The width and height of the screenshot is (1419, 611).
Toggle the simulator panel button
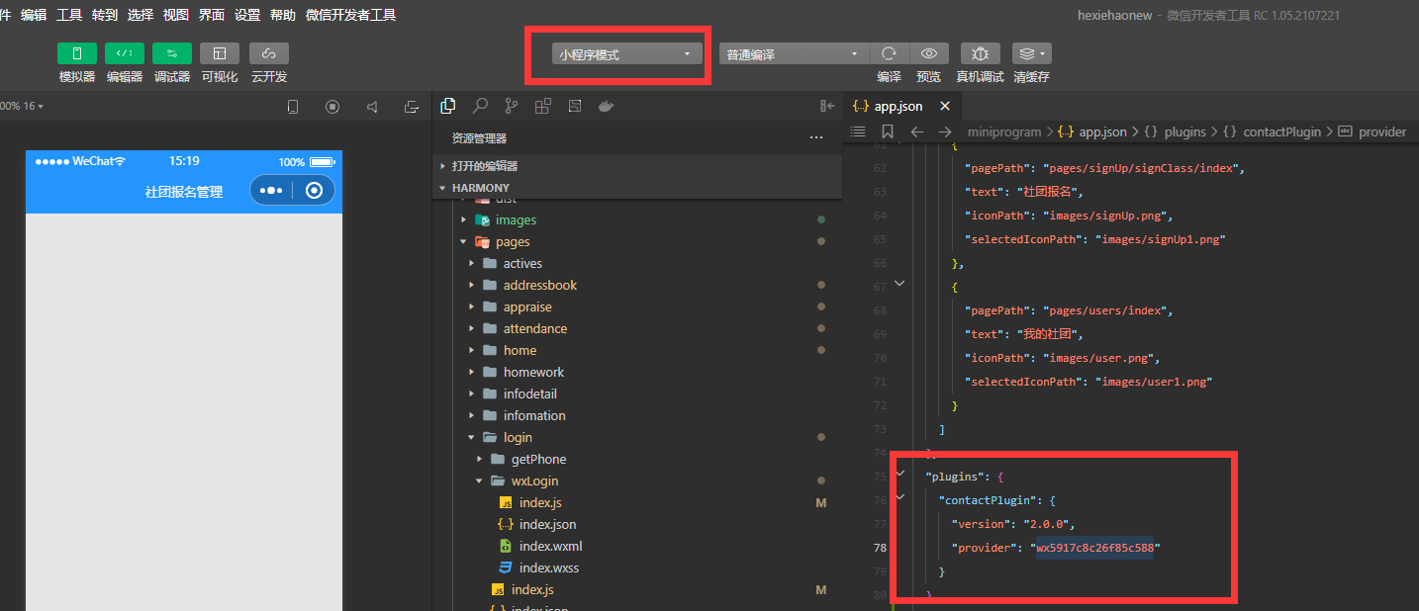pos(76,53)
